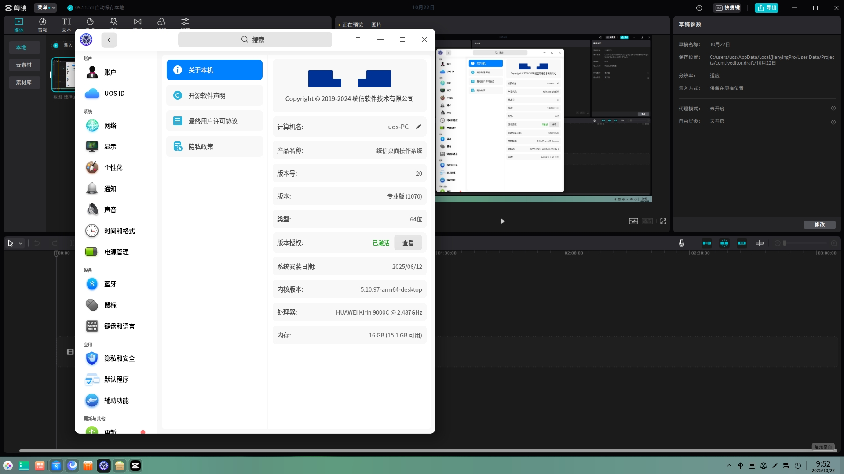Switch to the 文本 text tab
Screen dimensions: 844x474
pos(66,25)
